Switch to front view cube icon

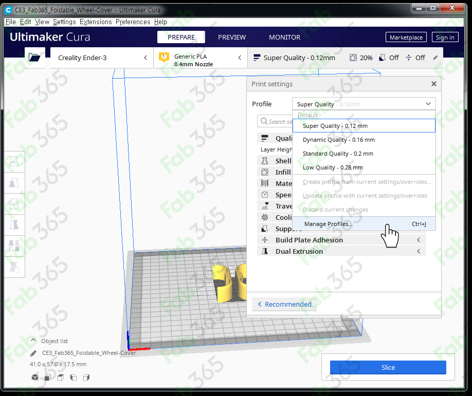pos(48,378)
